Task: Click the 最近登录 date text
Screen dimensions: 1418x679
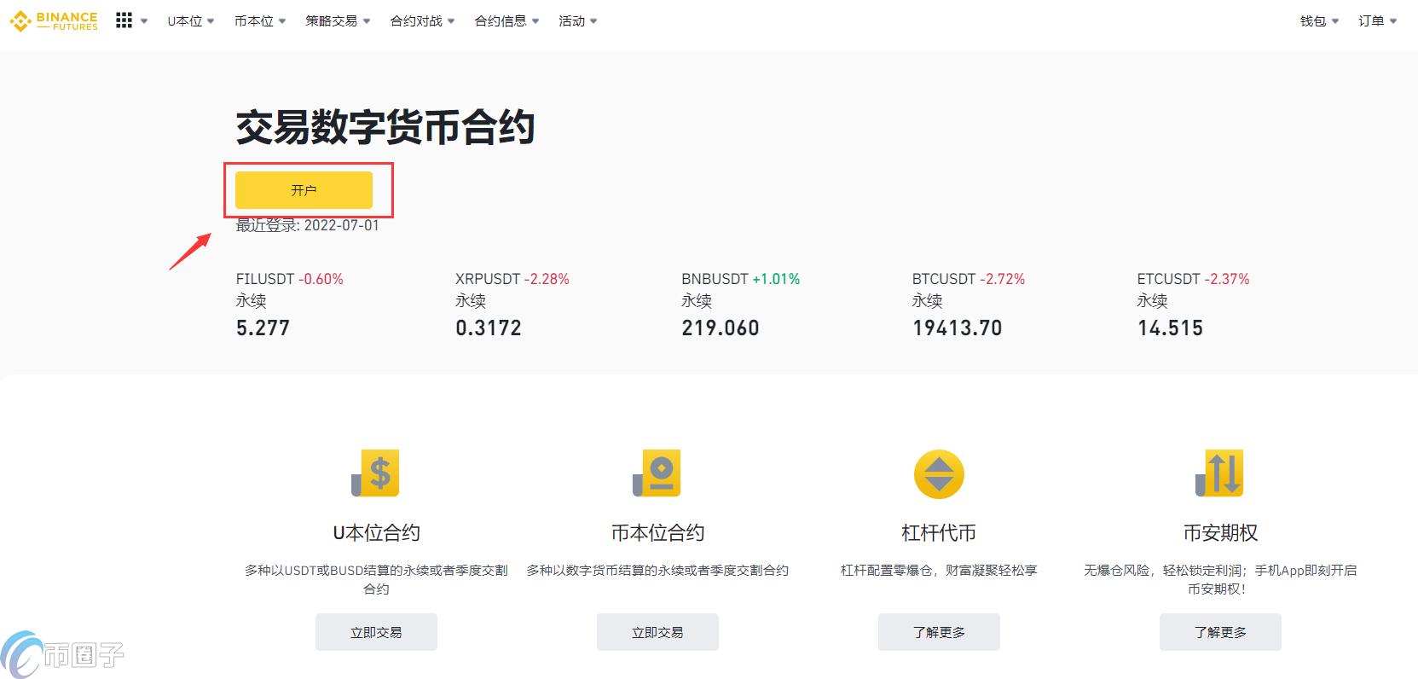Action: [x=307, y=225]
